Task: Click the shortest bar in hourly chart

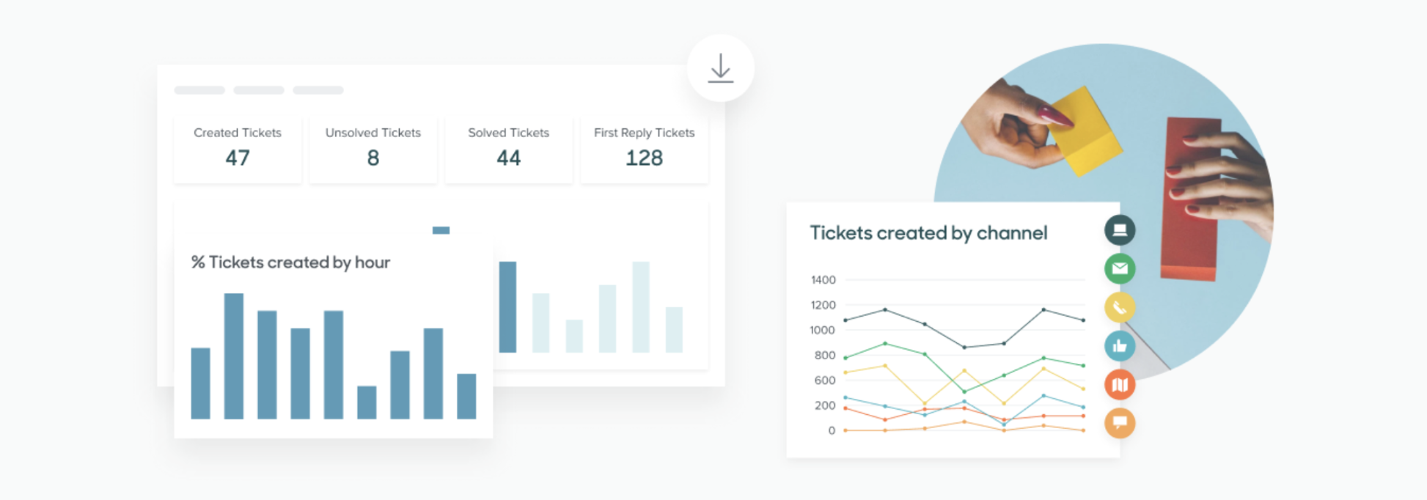Action: tap(367, 402)
